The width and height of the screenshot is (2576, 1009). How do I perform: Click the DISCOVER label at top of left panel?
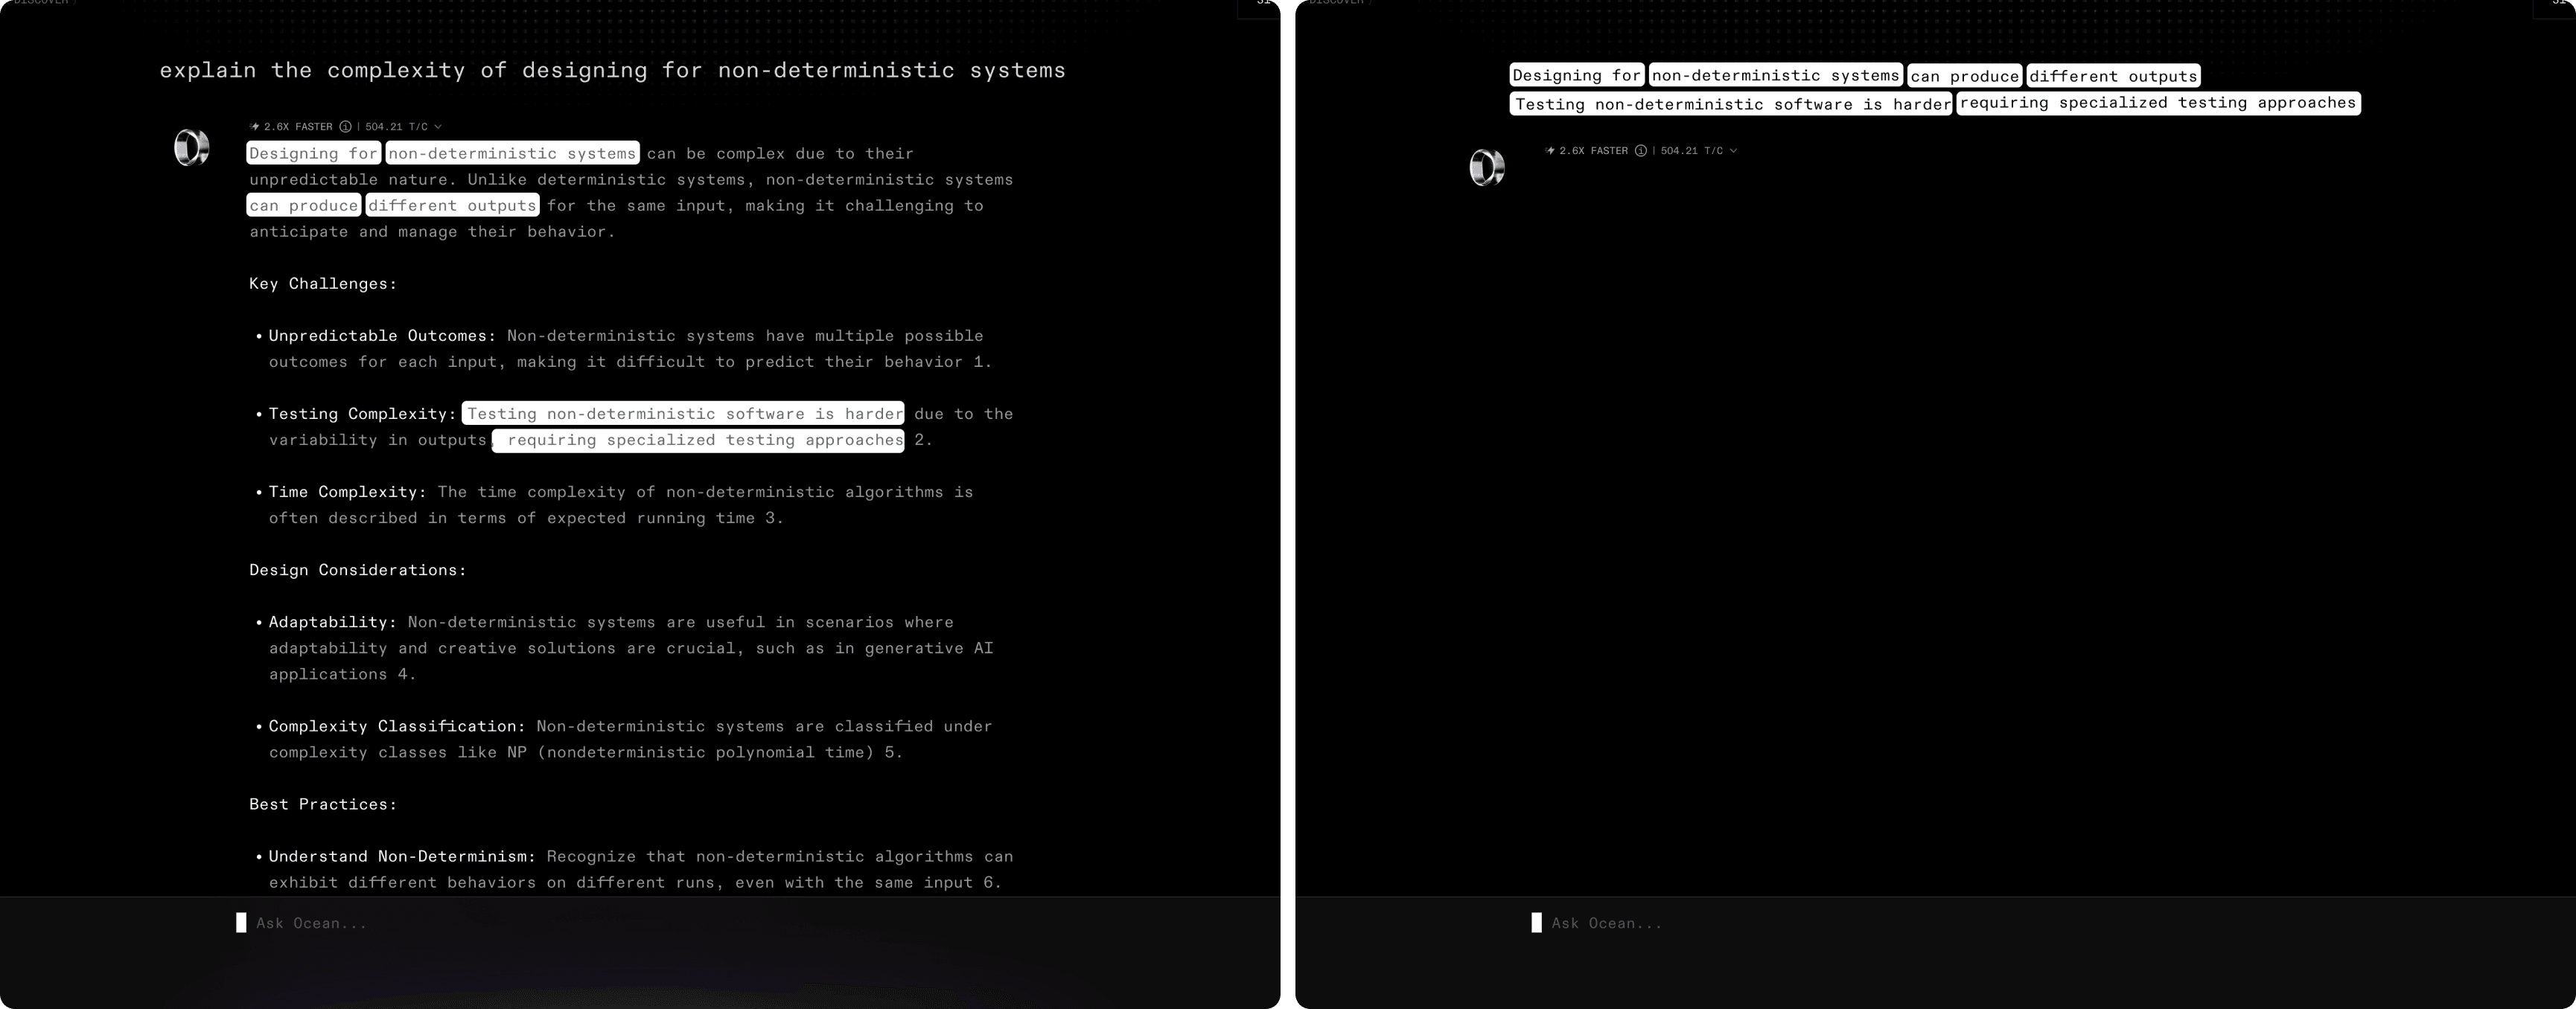pyautogui.click(x=40, y=3)
